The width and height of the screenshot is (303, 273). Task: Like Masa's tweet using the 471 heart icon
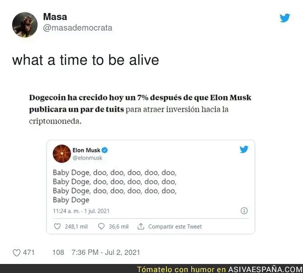pos(17,253)
